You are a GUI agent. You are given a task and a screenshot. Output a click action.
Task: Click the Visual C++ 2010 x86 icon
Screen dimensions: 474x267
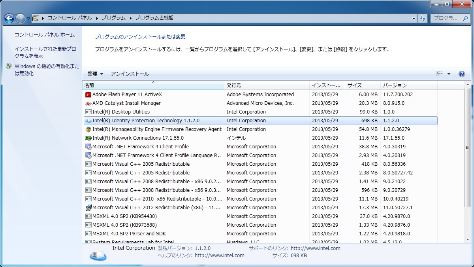[88, 199]
